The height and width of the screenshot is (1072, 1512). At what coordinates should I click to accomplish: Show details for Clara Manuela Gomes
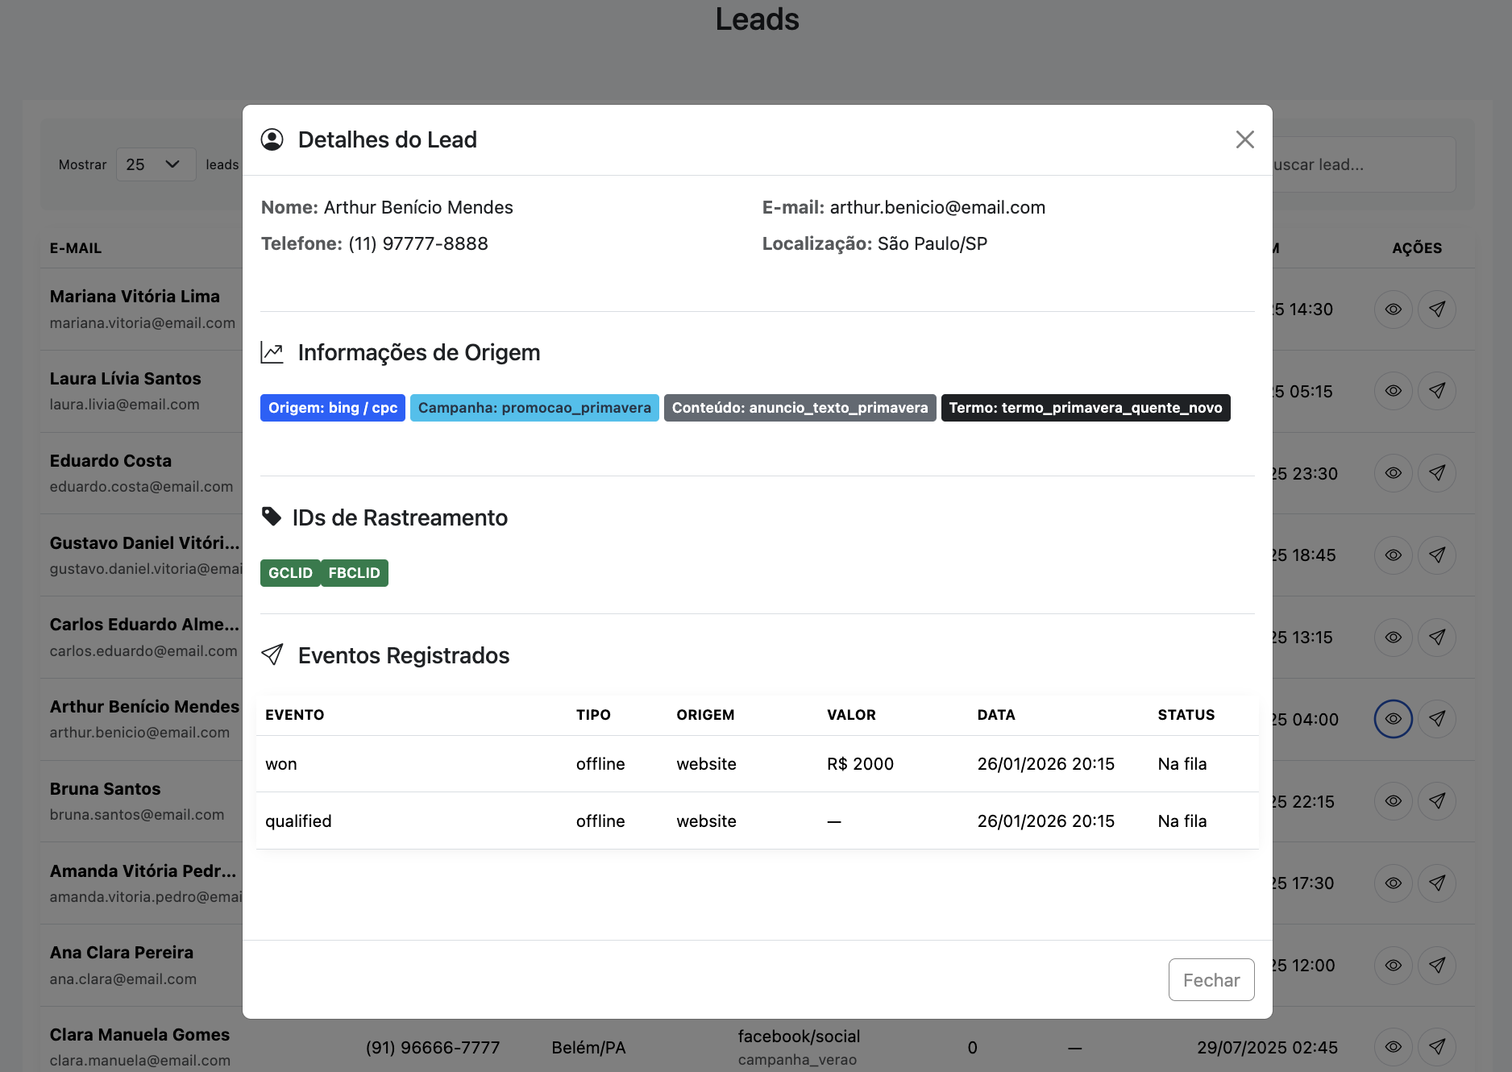1393,1047
